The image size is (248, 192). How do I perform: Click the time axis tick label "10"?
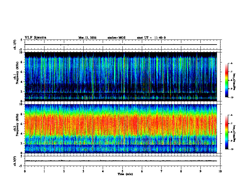[x=220, y=171]
